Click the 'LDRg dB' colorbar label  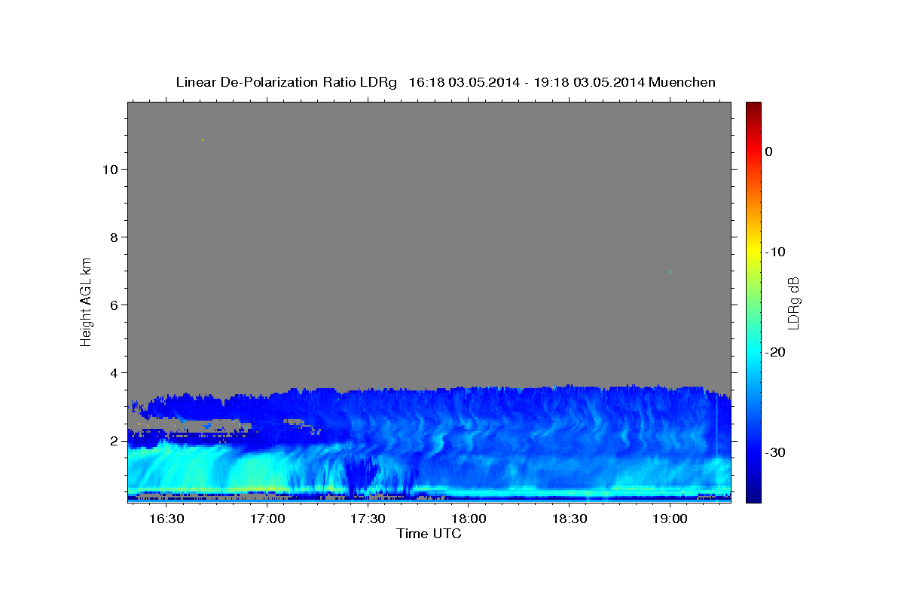point(793,303)
